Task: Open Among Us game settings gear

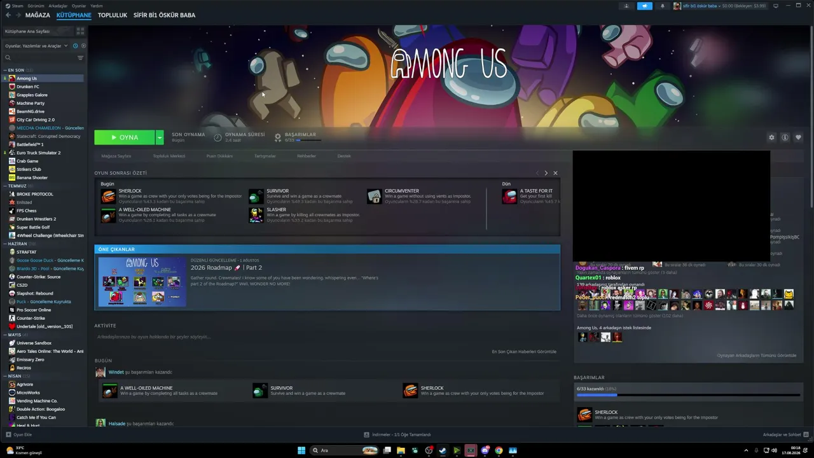Action: (772, 137)
